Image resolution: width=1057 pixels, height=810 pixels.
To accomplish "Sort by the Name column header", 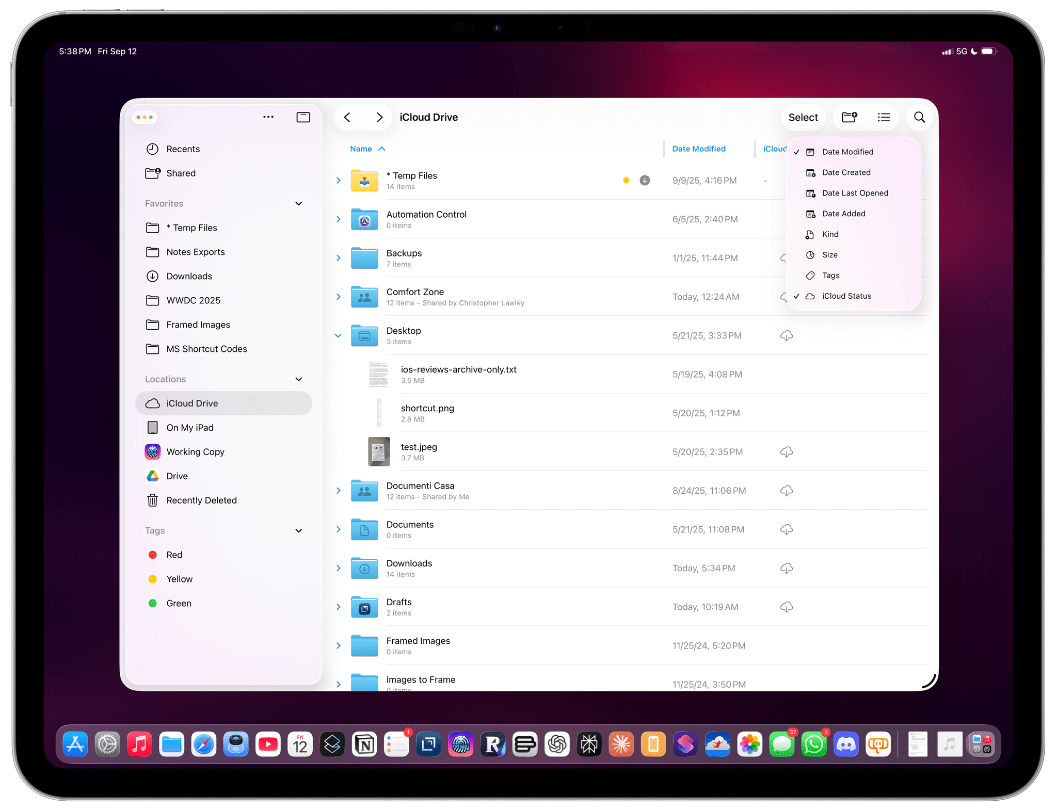I will (x=361, y=149).
